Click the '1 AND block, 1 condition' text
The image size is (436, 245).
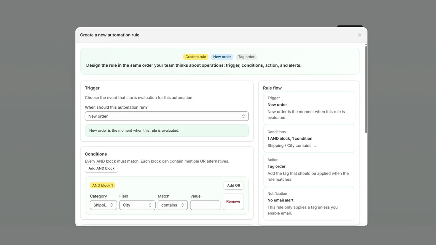point(290,138)
